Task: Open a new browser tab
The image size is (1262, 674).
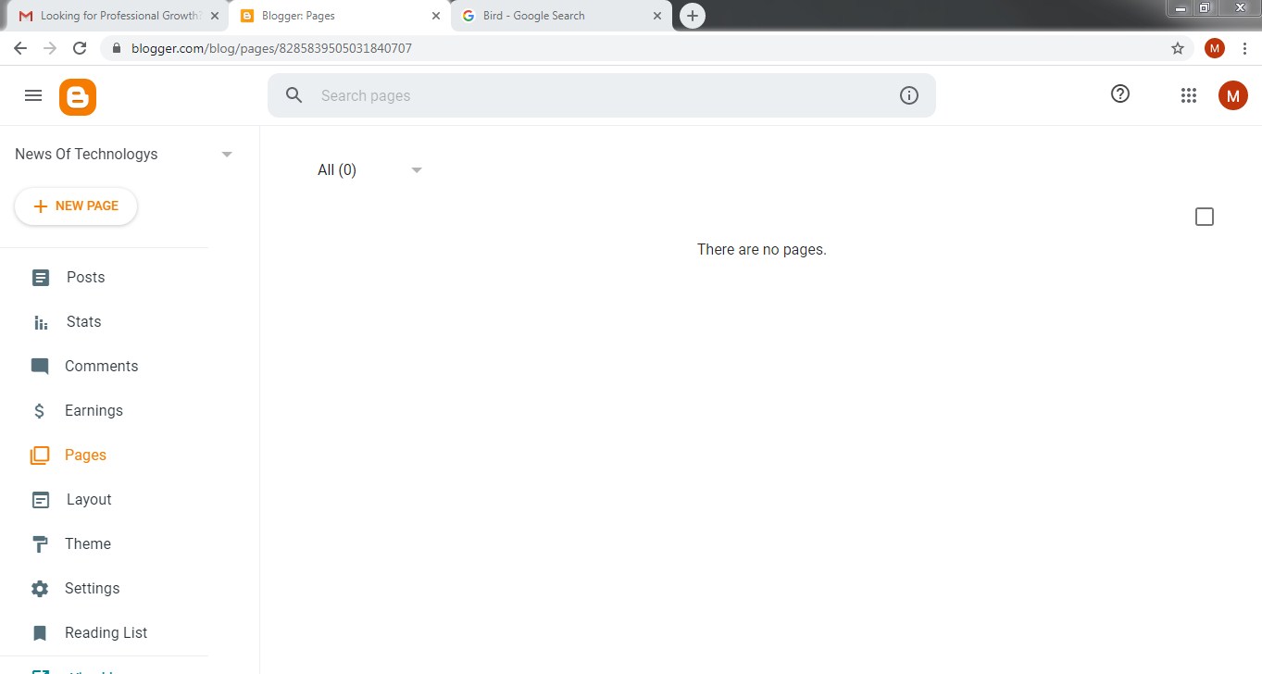Action: (692, 16)
